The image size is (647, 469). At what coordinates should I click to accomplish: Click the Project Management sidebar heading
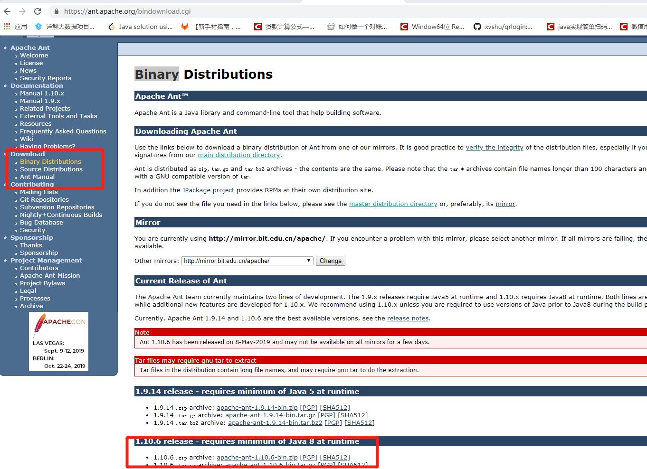46,261
